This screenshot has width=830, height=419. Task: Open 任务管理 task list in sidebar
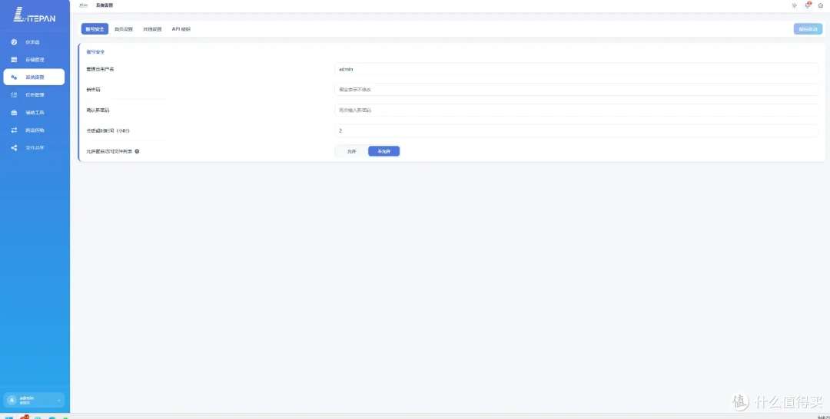tap(34, 94)
